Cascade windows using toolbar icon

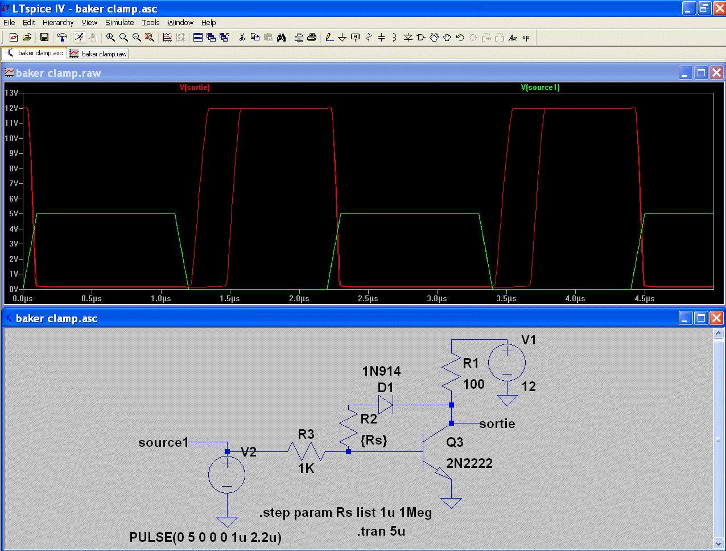click(211, 38)
